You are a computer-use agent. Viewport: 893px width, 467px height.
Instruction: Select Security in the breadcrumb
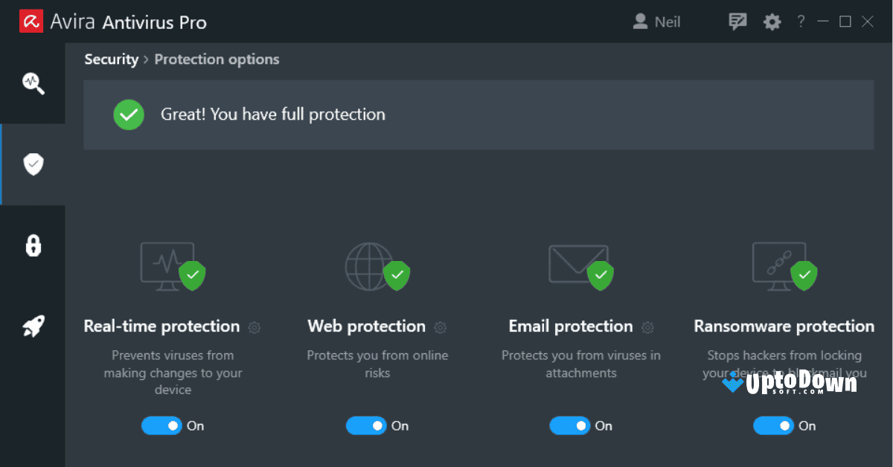111,59
